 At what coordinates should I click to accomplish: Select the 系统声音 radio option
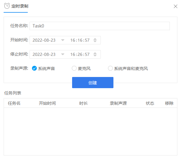pos(34,69)
